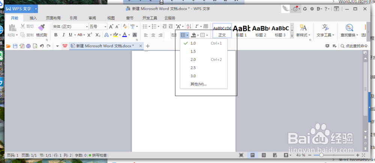Viewport: 375px width, 163px height.
Task: Expand the numbered list dropdown arrow
Action: (158, 27)
